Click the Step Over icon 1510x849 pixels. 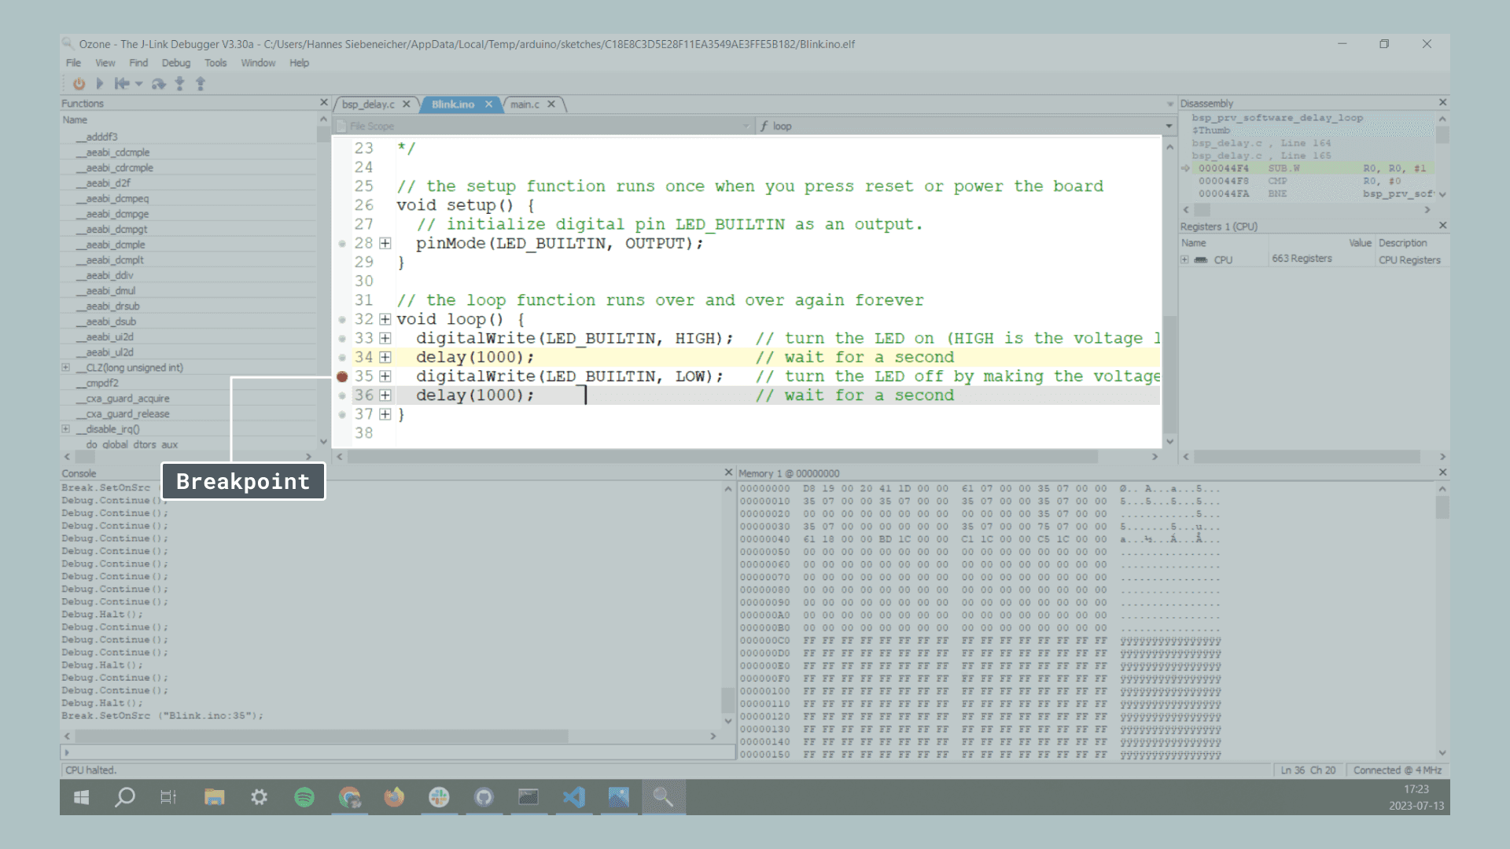point(158,83)
